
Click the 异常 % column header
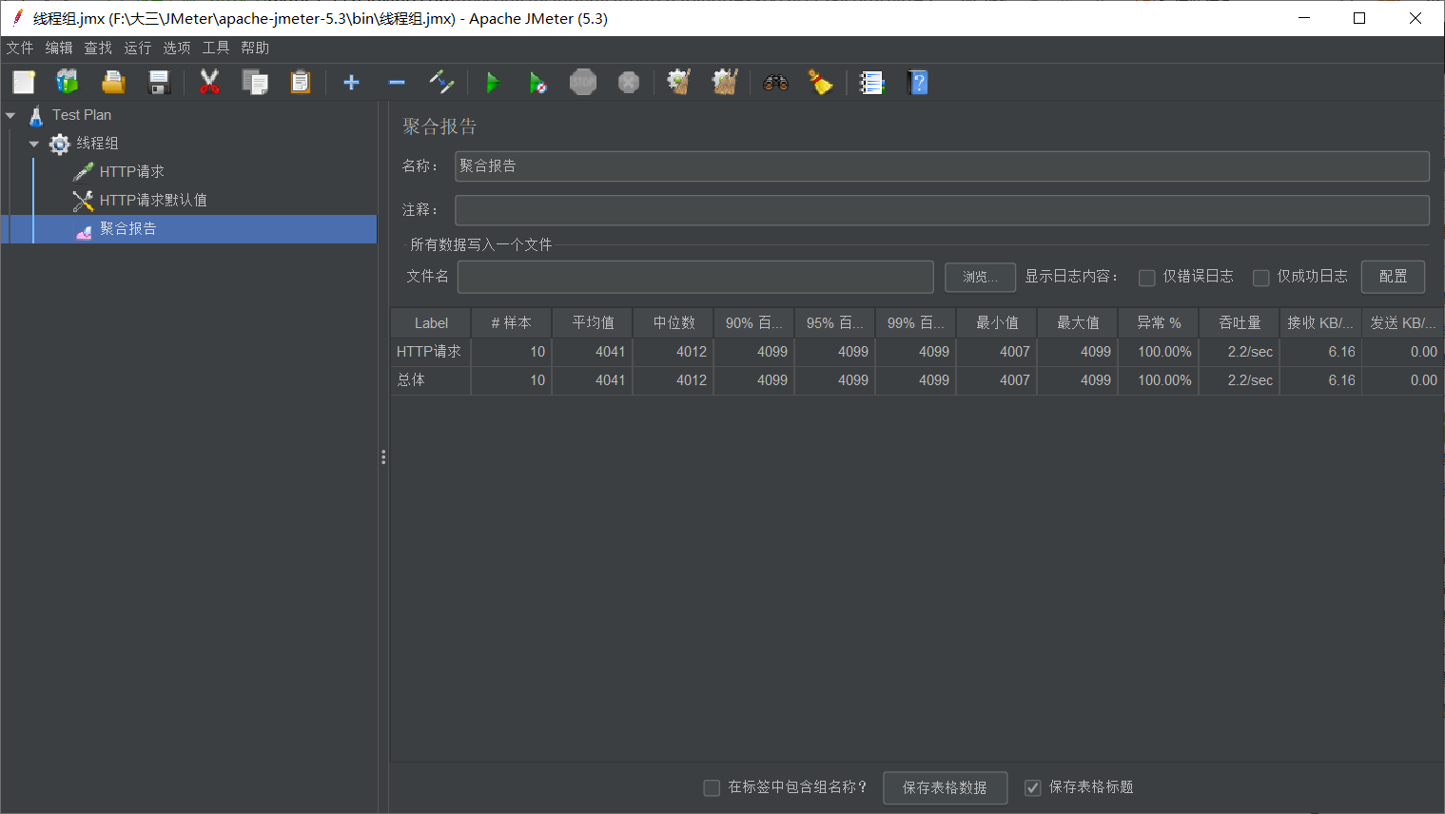coord(1159,323)
